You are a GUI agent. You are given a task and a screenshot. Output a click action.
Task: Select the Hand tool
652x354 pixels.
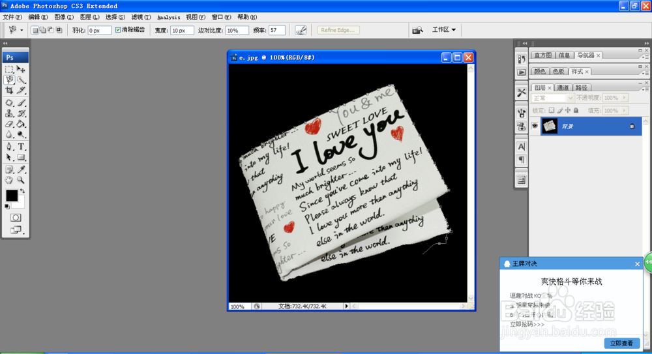9,180
